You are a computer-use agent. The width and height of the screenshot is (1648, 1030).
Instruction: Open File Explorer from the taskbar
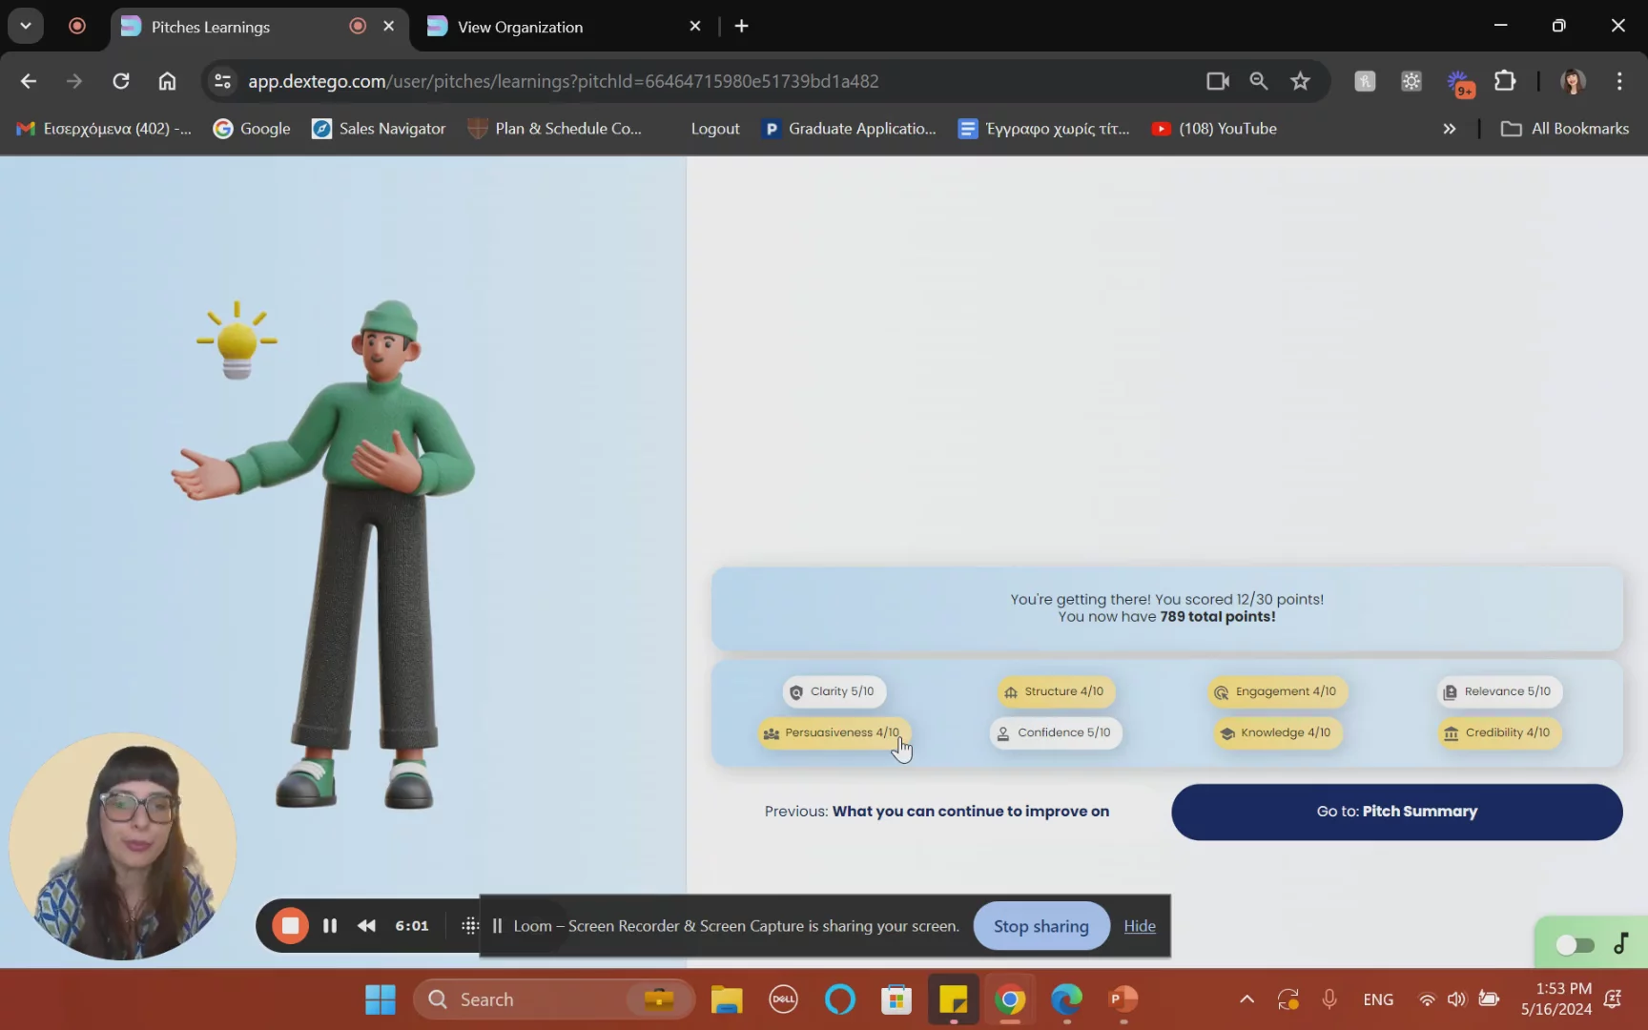click(x=726, y=999)
